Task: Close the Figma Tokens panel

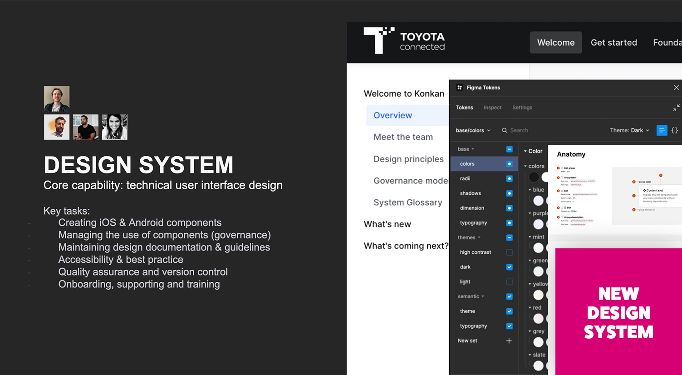Action: (676, 88)
